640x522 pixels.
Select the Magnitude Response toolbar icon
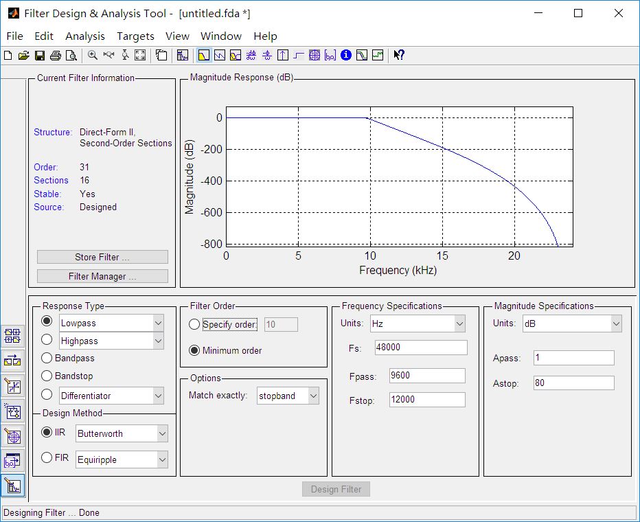204,55
